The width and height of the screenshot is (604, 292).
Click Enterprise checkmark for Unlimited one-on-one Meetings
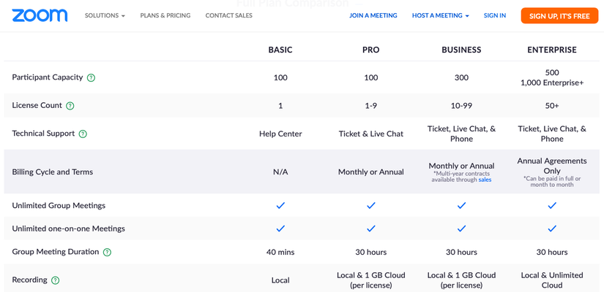552,228
